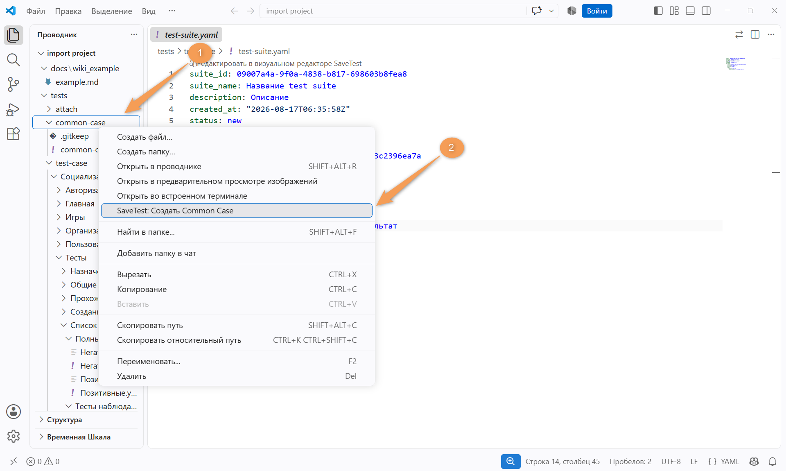Open the Manage gear icon
Screen dimensions: 786x471
14,436
